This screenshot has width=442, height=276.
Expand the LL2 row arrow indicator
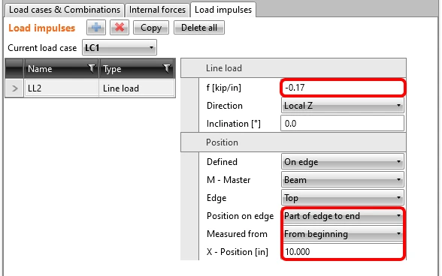pos(15,88)
